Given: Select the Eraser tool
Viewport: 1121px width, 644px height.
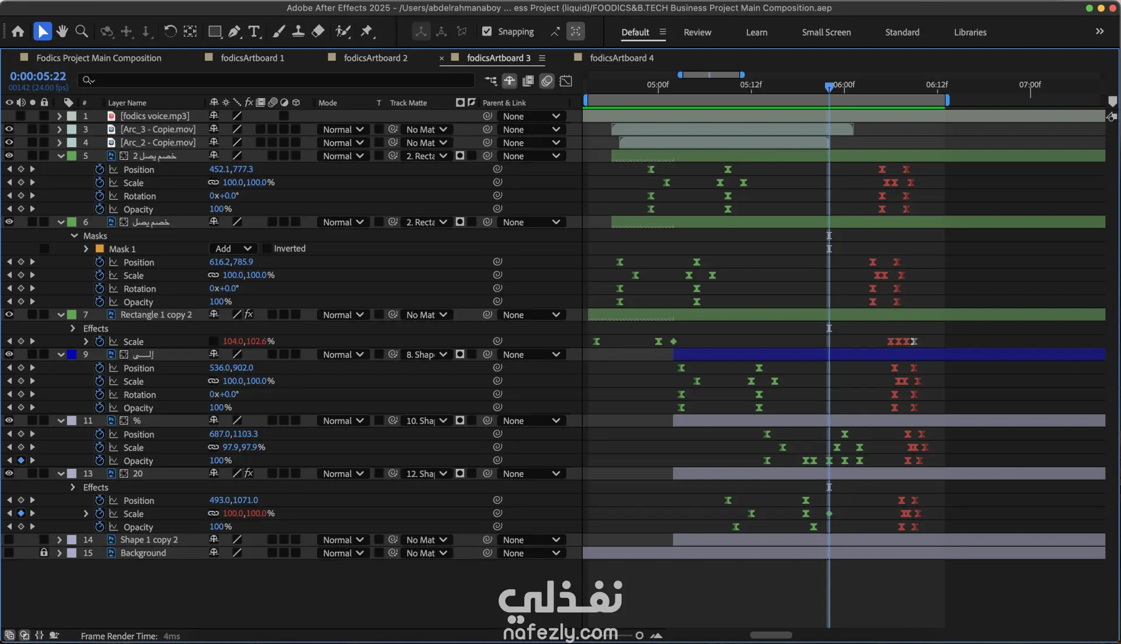Looking at the screenshot, I should click(318, 32).
